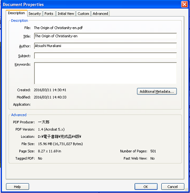This screenshot has height=193, width=190.
Task: Go to the Custom tab
Action: pyautogui.click(x=83, y=13)
